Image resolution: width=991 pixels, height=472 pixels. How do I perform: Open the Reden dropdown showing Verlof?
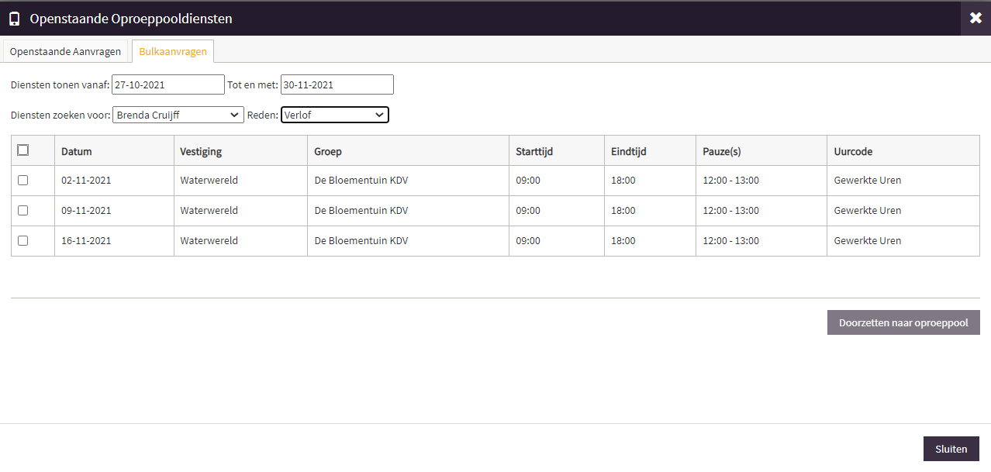(335, 115)
